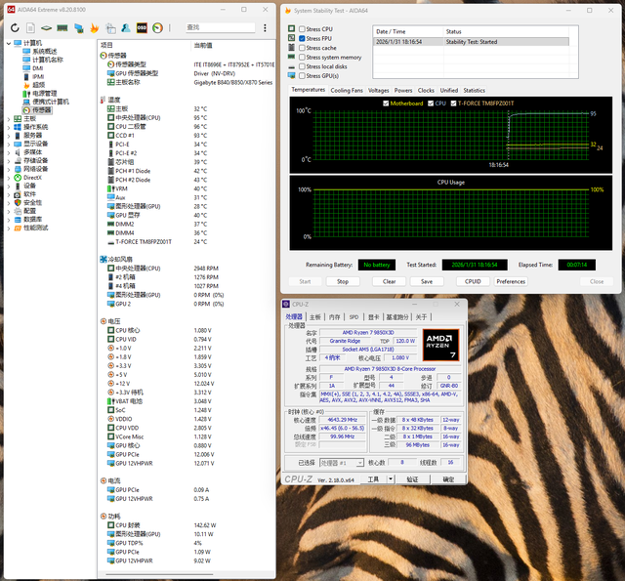625x581 pixels.
Task: Toggle the Motherboard graph legend checkbox
Action: (x=386, y=103)
